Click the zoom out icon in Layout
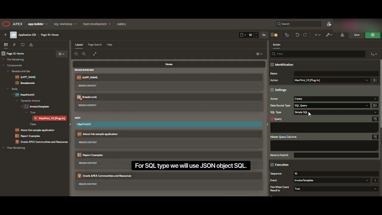 pos(76,54)
